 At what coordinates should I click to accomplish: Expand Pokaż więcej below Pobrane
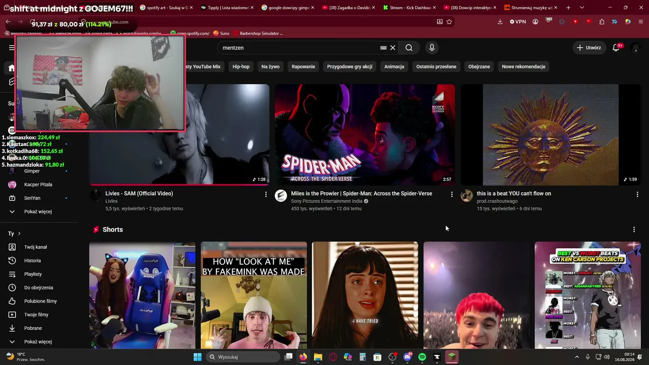coord(39,342)
